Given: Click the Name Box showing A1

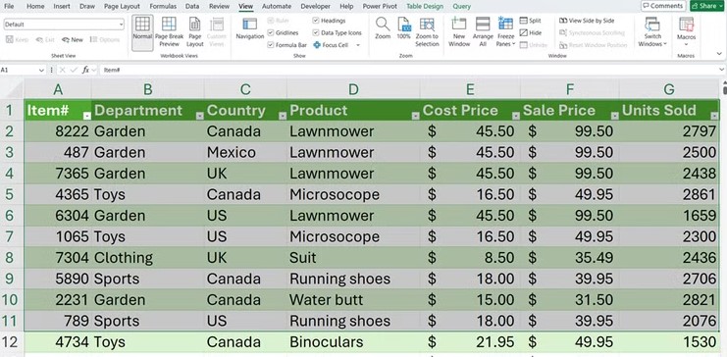Looking at the screenshot, I should click(x=19, y=70).
